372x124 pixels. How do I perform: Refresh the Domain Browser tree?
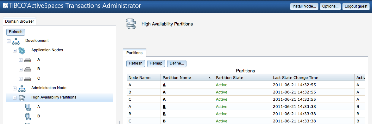[x=16, y=32]
